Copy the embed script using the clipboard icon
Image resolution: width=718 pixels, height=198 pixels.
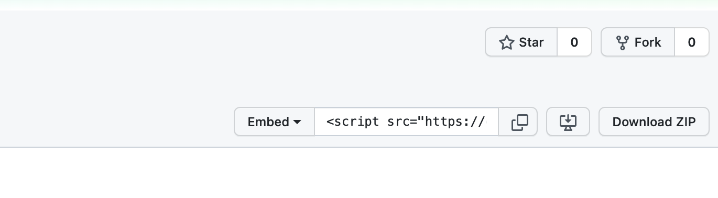(518, 122)
